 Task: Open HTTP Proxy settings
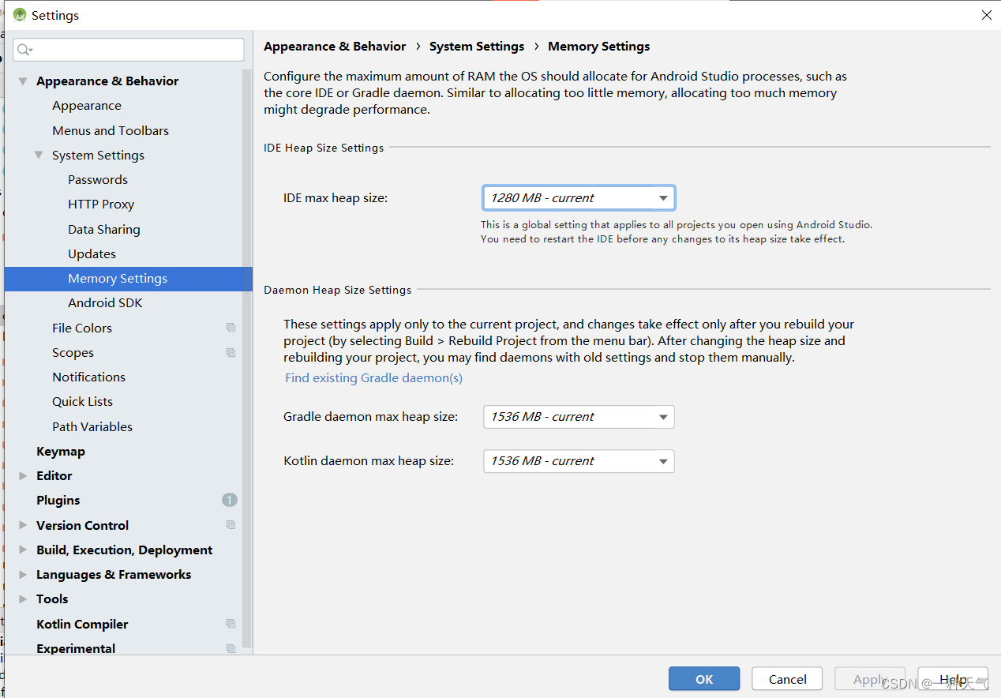(x=101, y=204)
